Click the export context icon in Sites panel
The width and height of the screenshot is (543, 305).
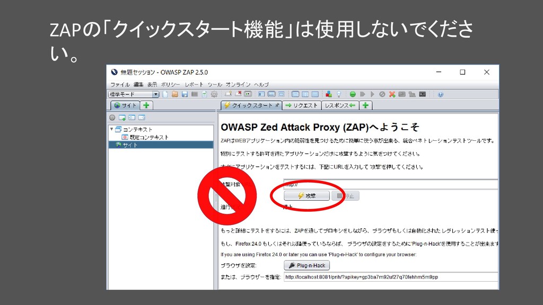142,118
